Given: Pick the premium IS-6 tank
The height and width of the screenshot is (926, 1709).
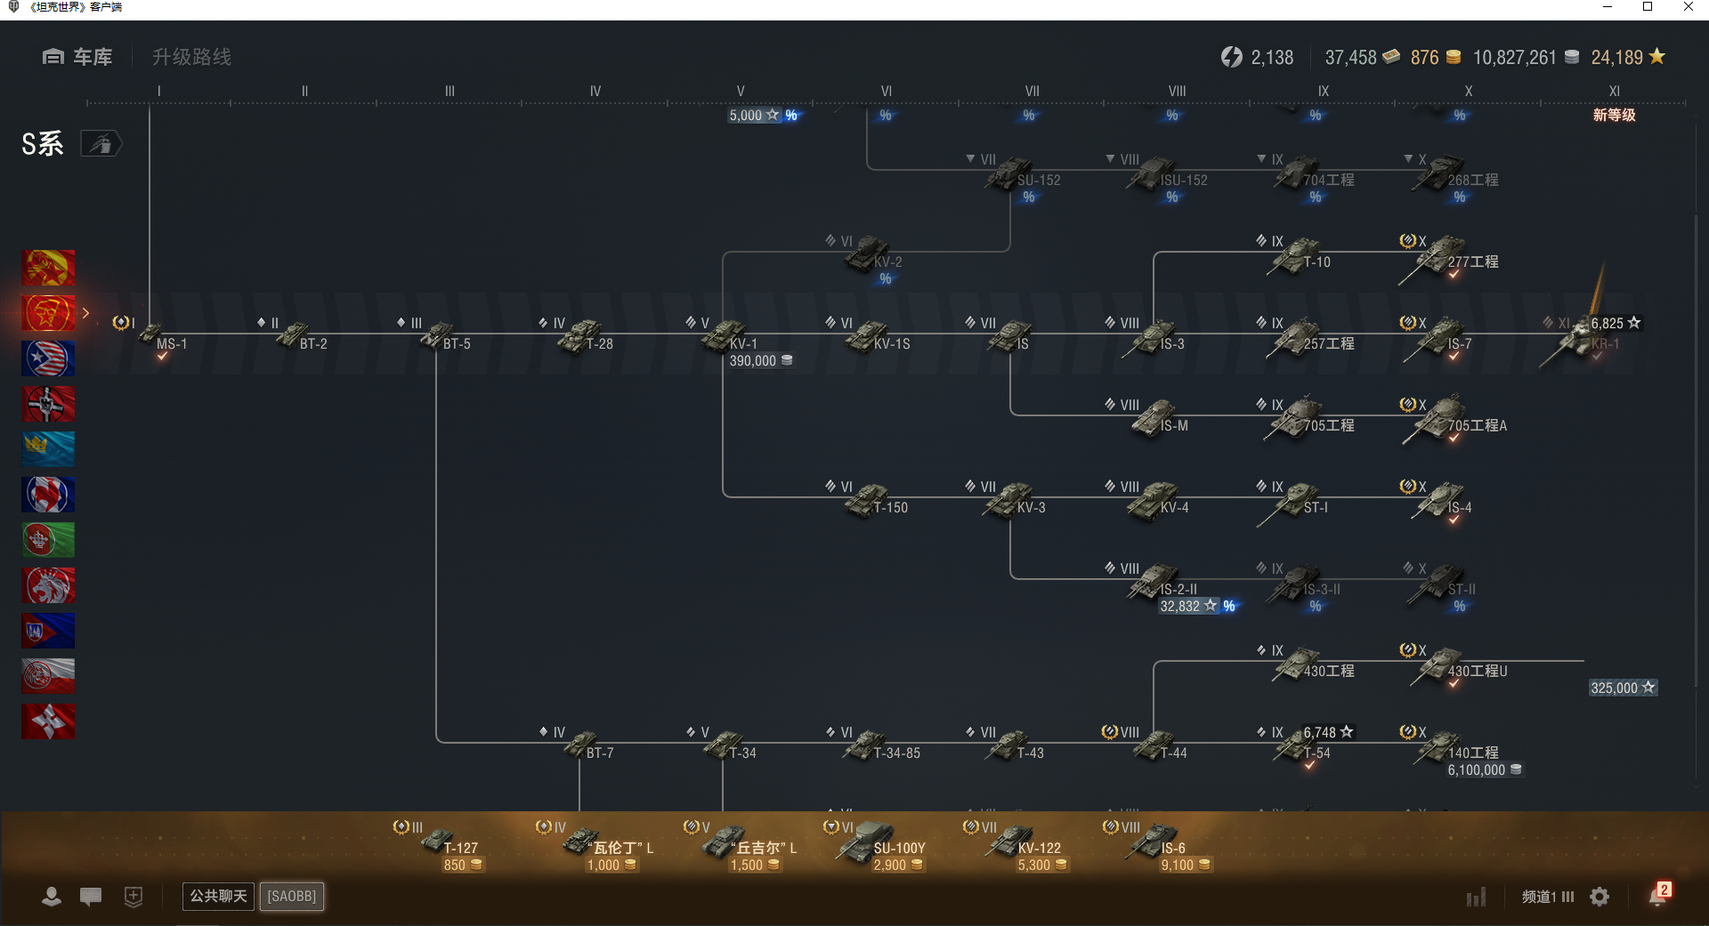Looking at the screenshot, I should pos(1157,845).
